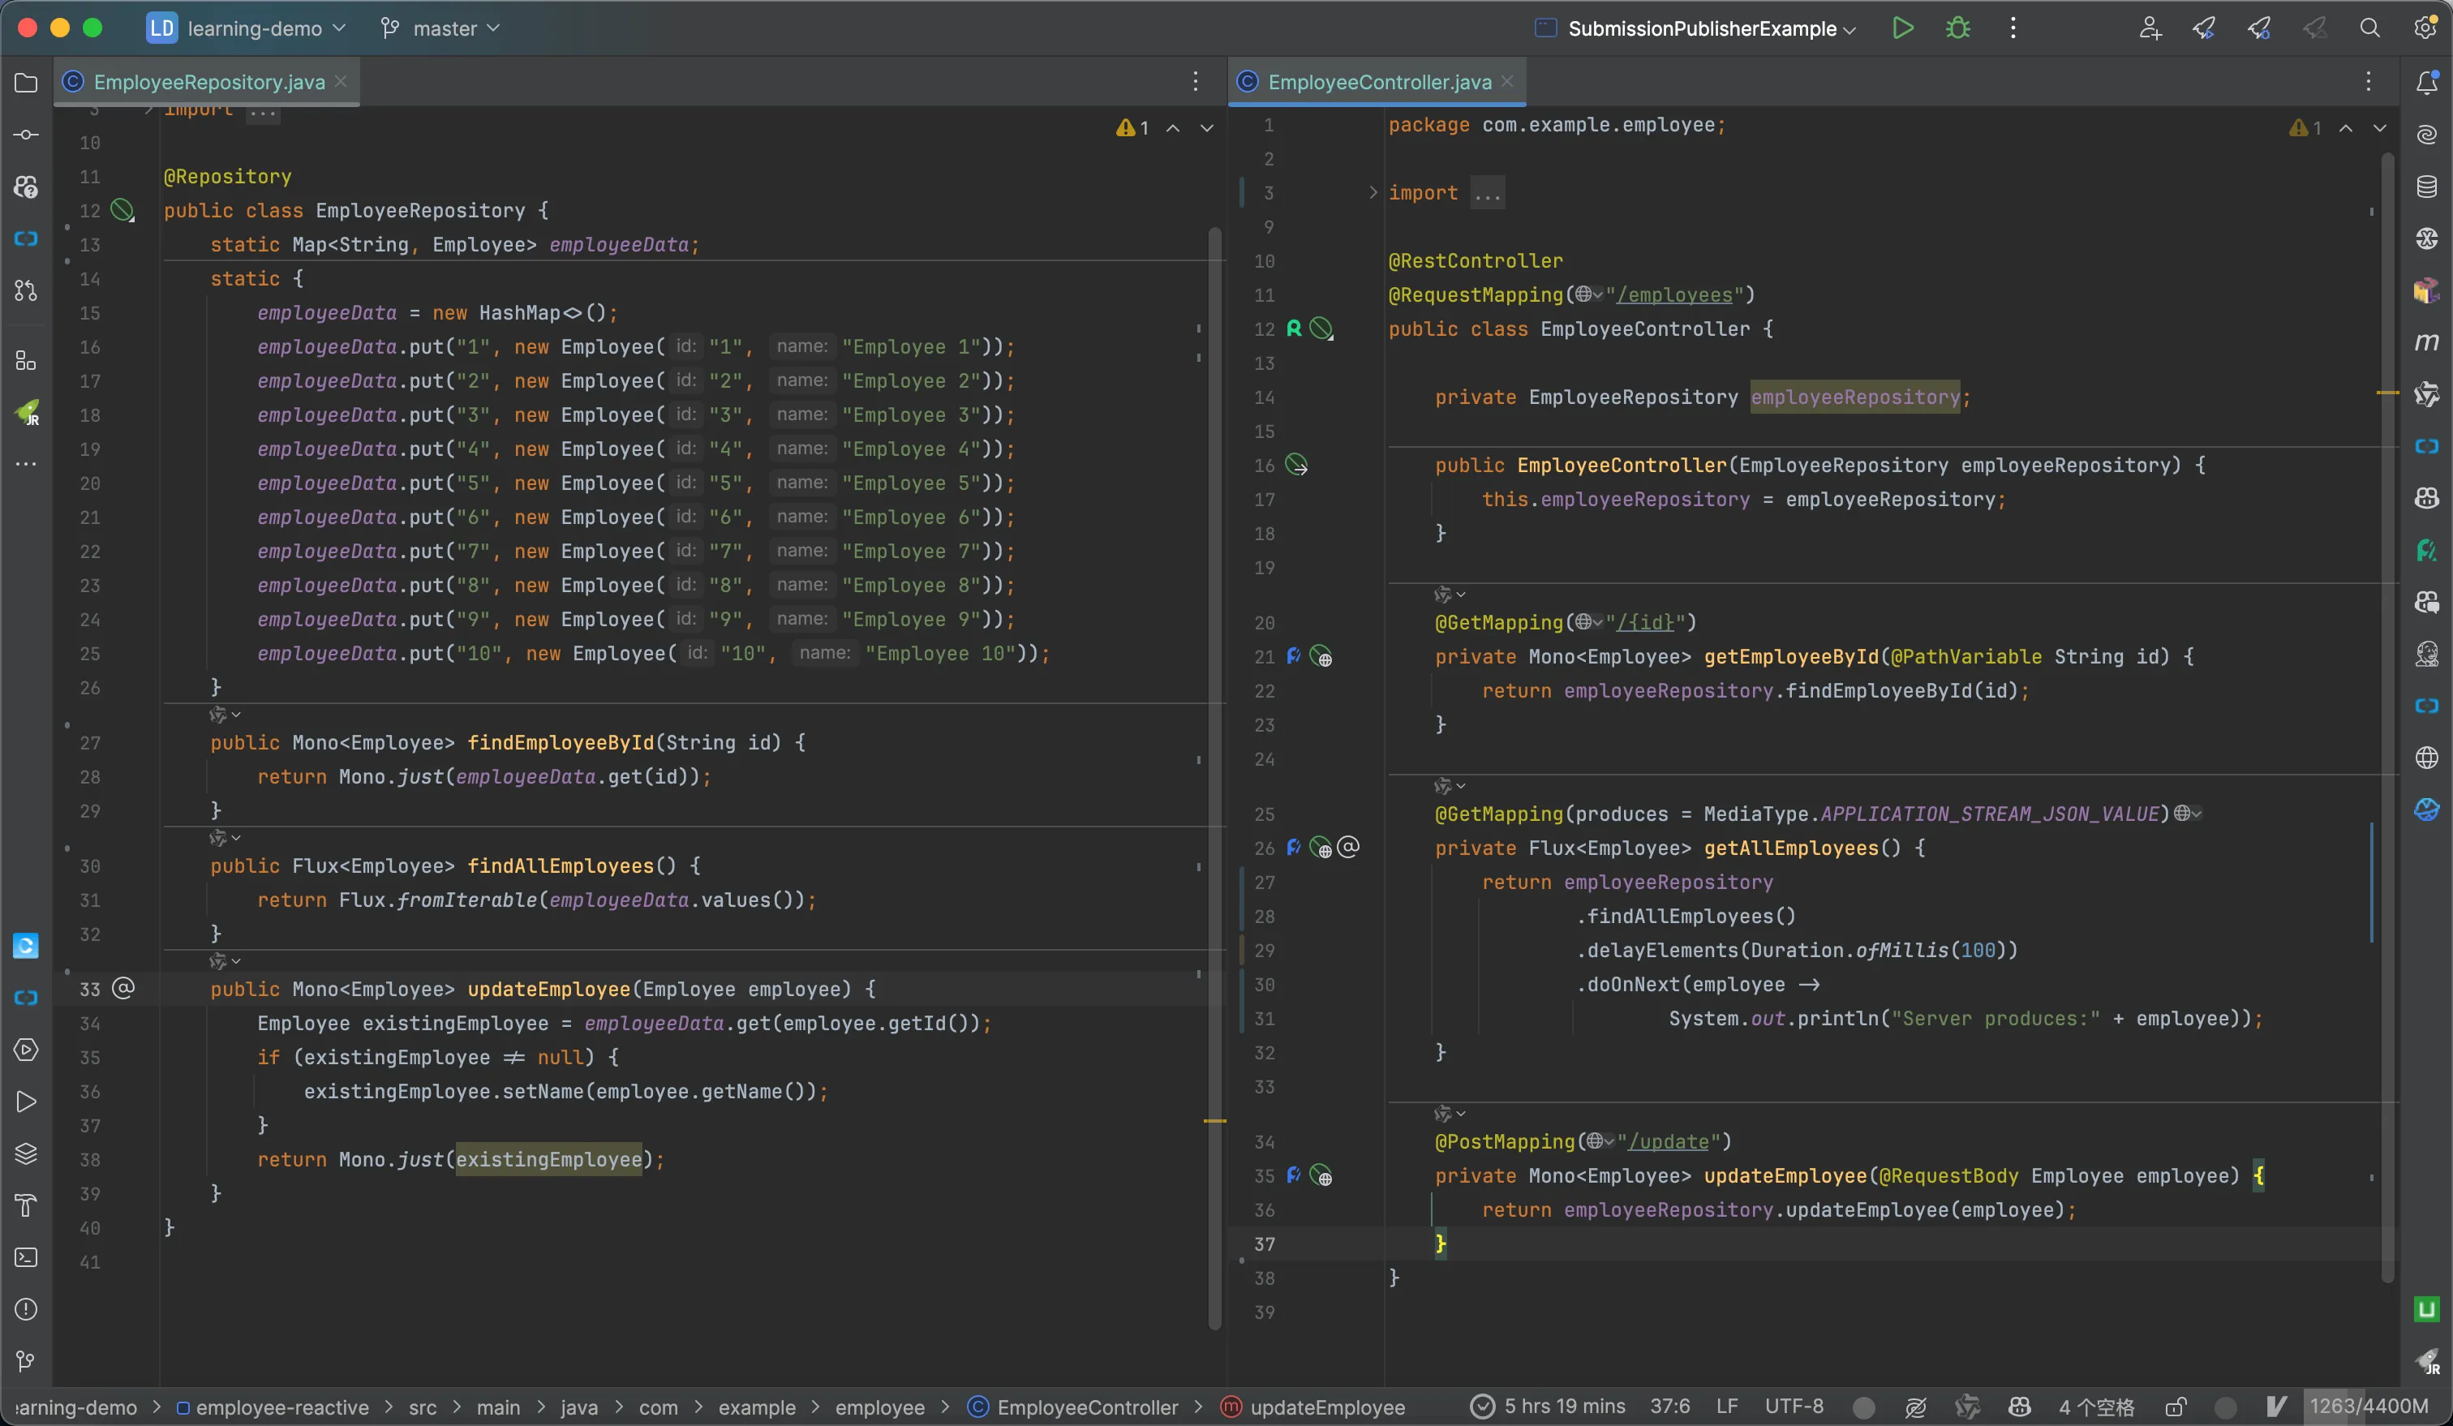This screenshot has width=2453, height=1426.
Task: Go to next highlighted error in left editor
Action: coord(1207,127)
